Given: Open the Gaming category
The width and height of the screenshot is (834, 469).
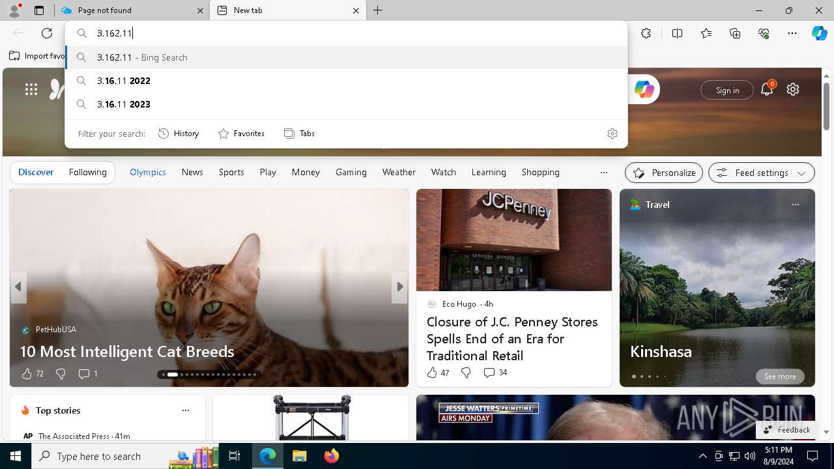Looking at the screenshot, I should point(351,172).
